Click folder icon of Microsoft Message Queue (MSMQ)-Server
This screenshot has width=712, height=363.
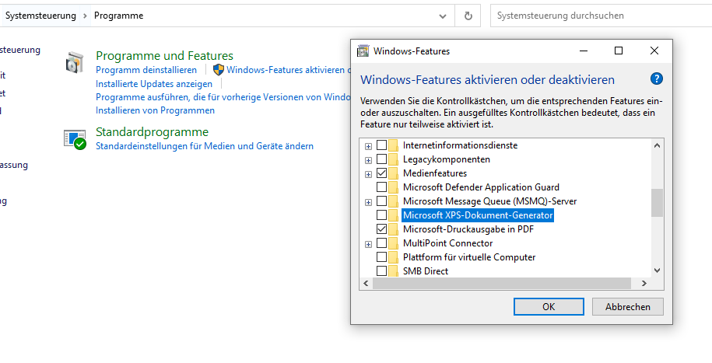(x=393, y=201)
